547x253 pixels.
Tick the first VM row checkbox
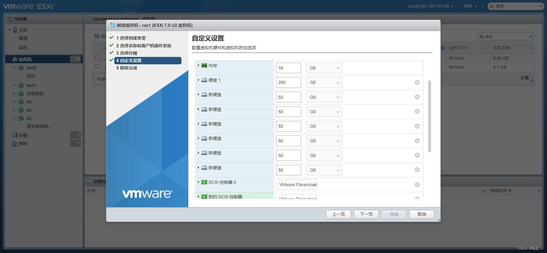97,58
